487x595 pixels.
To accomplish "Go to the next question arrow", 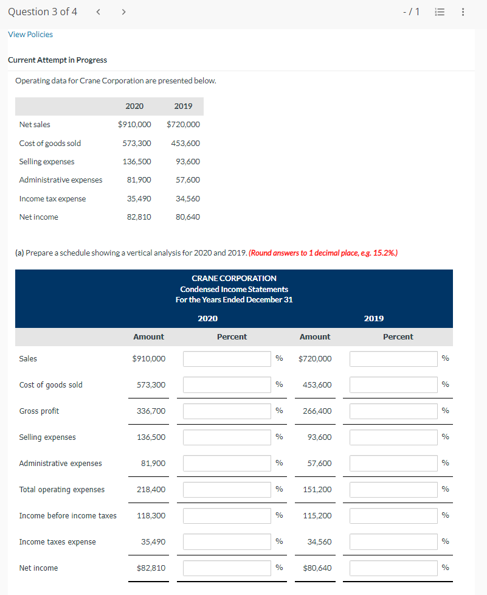I will [x=123, y=11].
